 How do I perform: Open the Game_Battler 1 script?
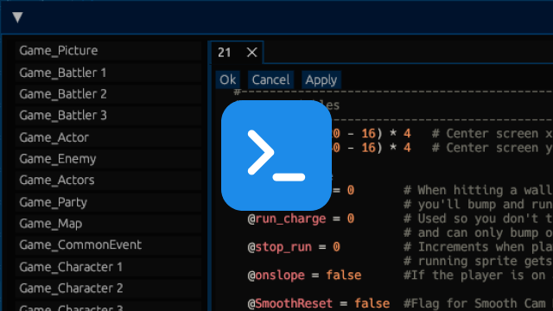[x=108, y=73]
